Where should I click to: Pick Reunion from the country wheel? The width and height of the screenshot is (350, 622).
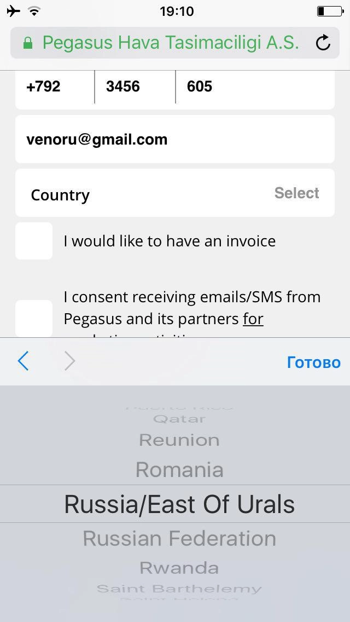(x=179, y=440)
